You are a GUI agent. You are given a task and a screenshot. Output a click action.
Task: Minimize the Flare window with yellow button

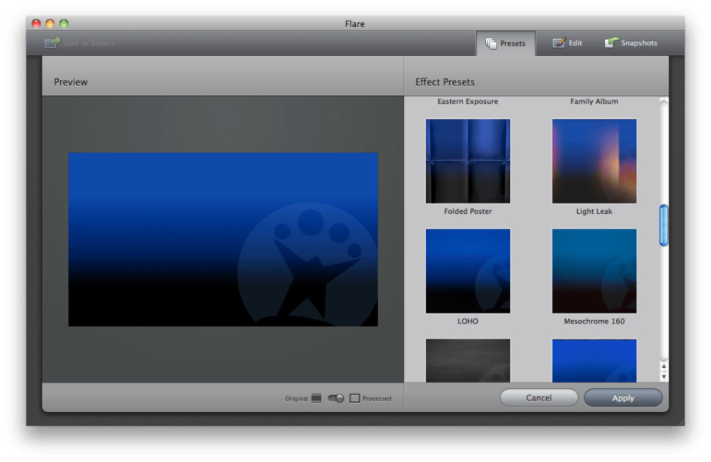pos(50,24)
